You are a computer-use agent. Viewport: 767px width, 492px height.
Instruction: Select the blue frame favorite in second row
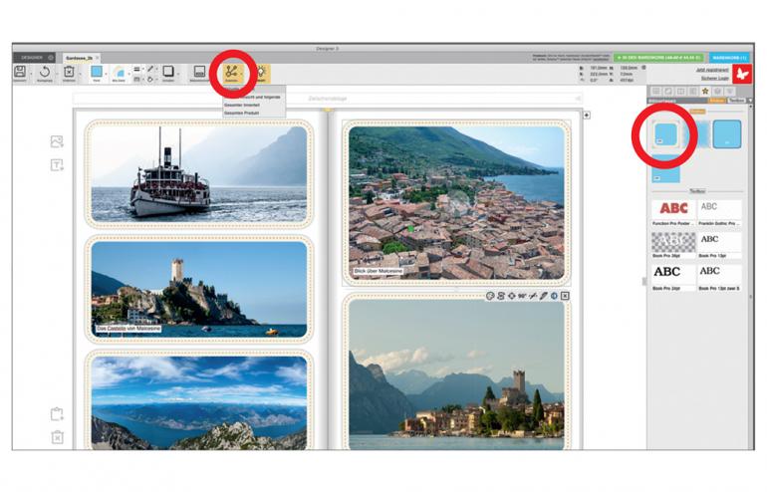coord(665,168)
